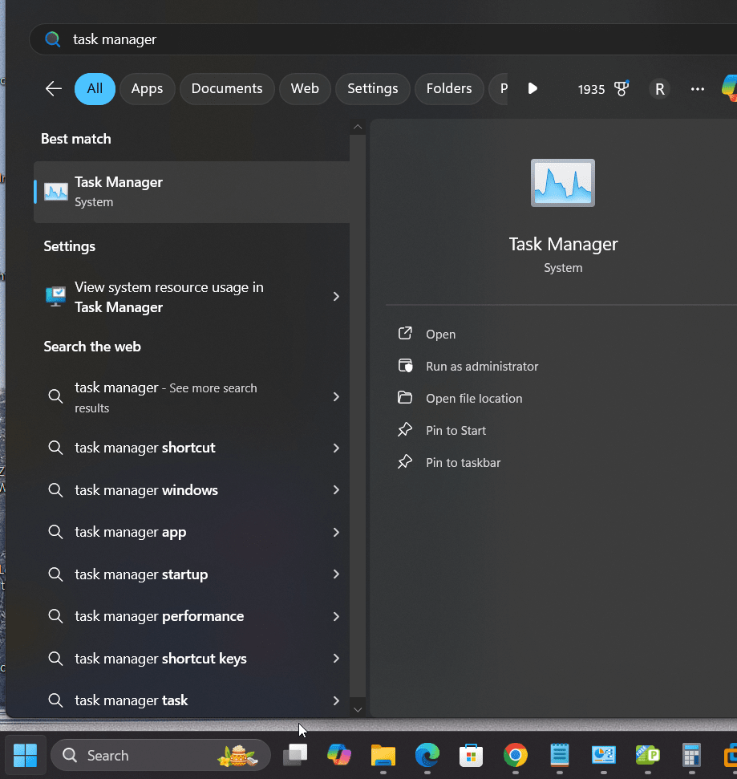737x779 pixels.
Task: Open Microsoft Store from the taskbar
Action: tap(471, 755)
